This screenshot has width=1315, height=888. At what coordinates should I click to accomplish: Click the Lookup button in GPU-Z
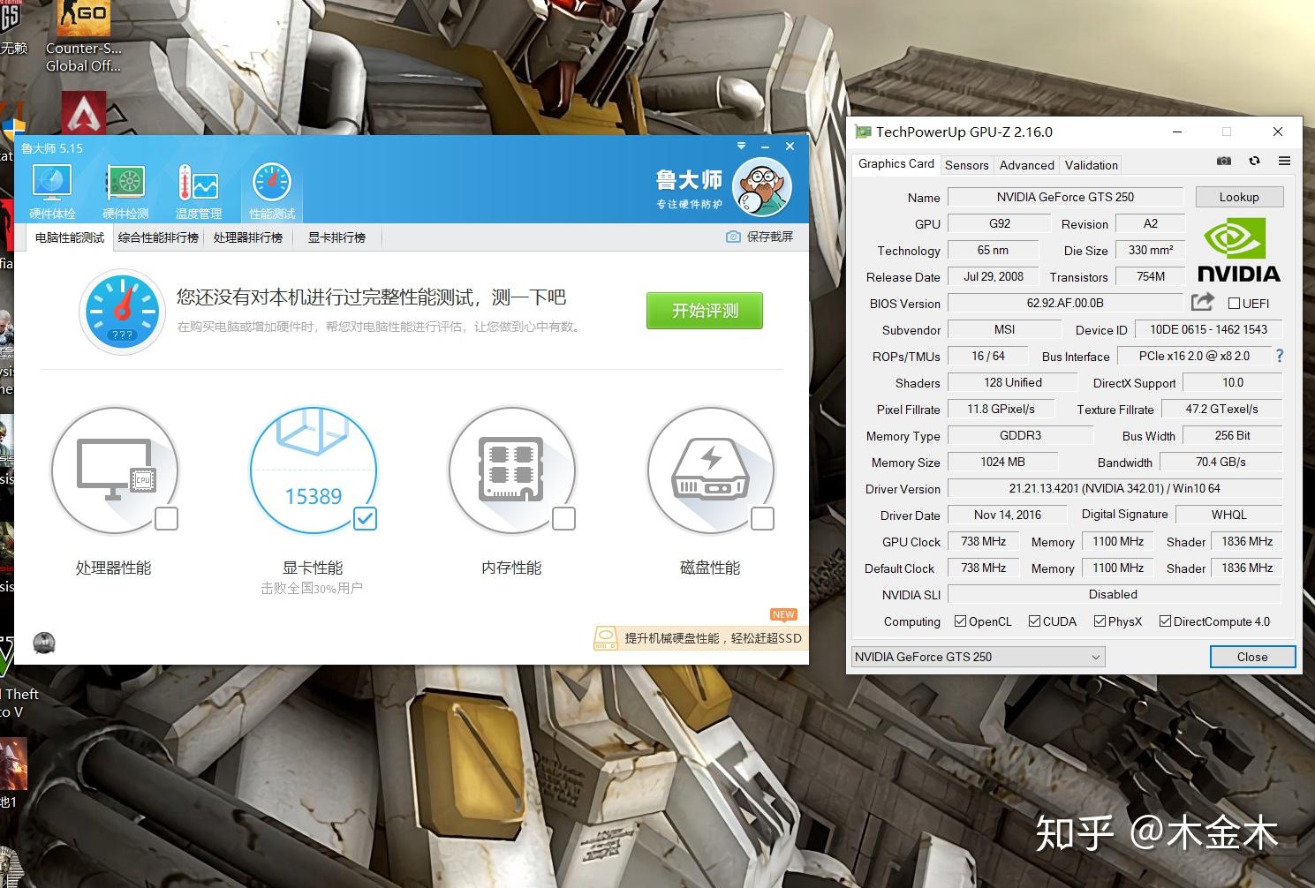[x=1239, y=196]
